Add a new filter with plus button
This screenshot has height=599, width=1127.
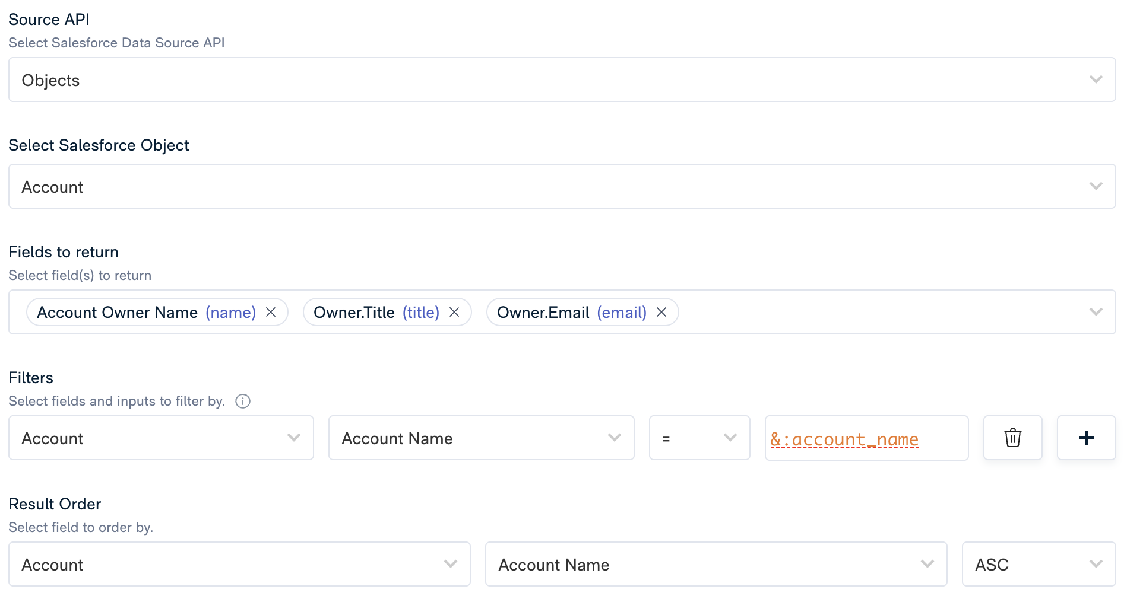(x=1086, y=438)
